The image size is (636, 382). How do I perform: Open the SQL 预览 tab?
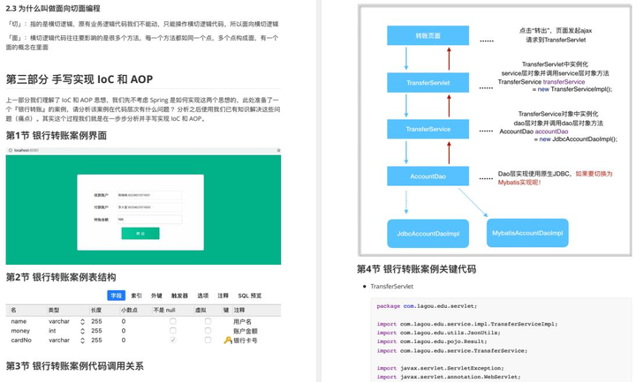pyautogui.click(x=249, y=296)
